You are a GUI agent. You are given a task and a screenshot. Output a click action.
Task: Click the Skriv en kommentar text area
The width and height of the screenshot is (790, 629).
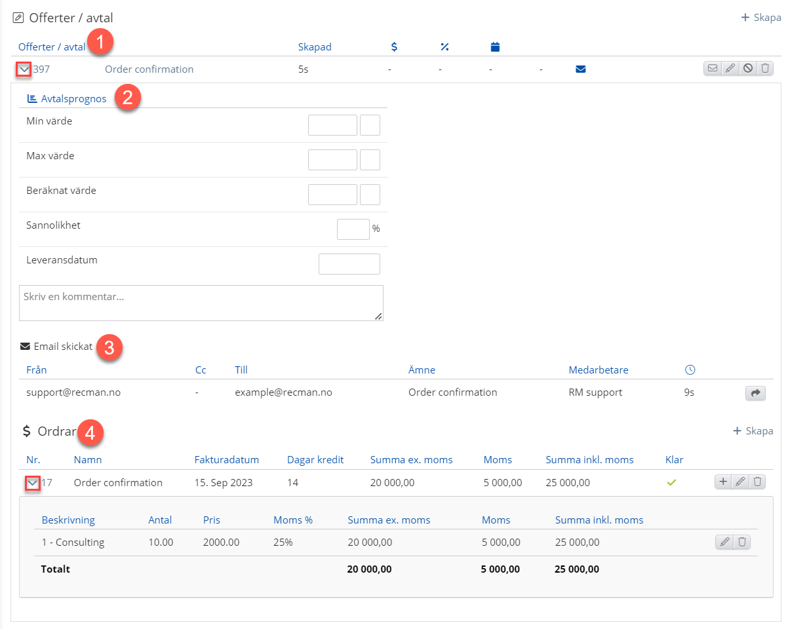(201, 303)
